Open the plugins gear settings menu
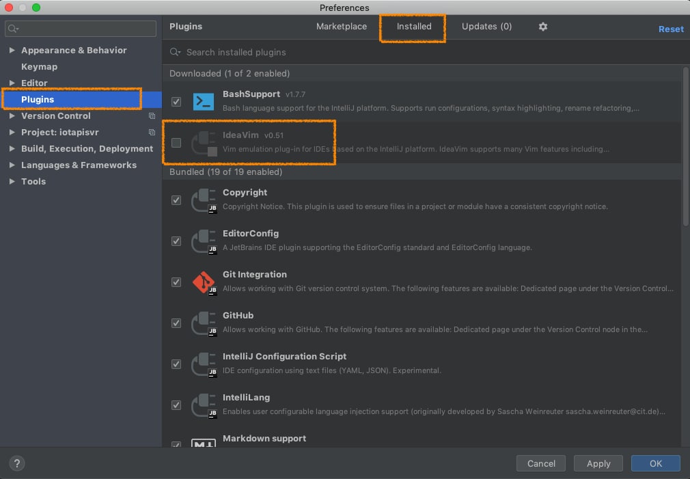690x479 pixels. tap(543, 27)
